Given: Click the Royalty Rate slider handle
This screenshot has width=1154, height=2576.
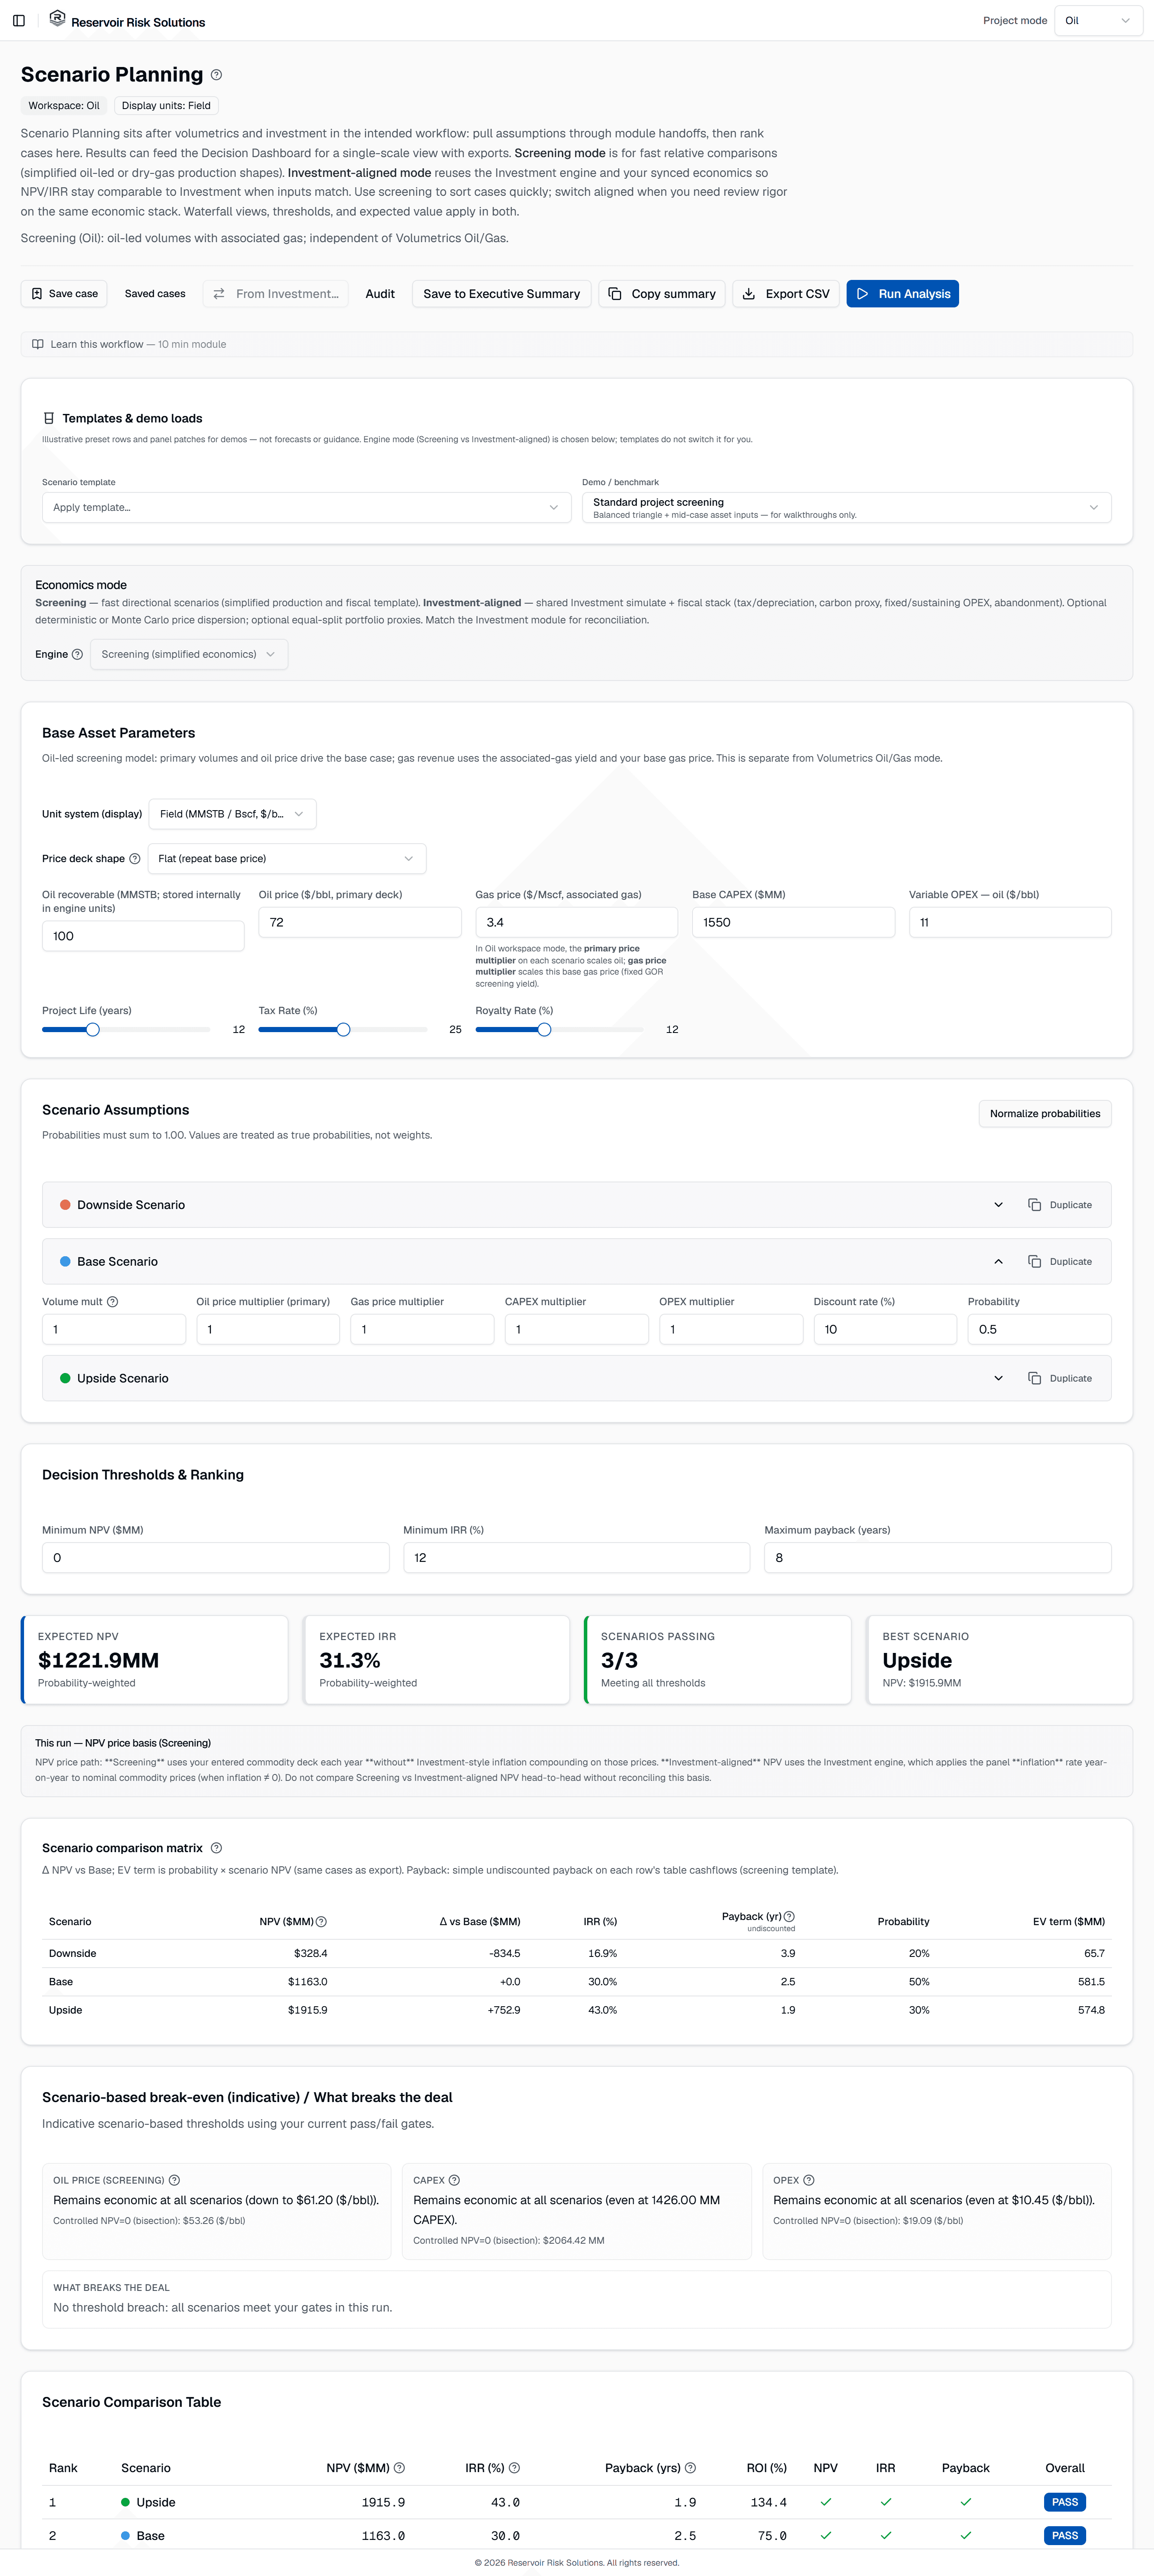Looking at the screenshot, I should (544, 1030).
